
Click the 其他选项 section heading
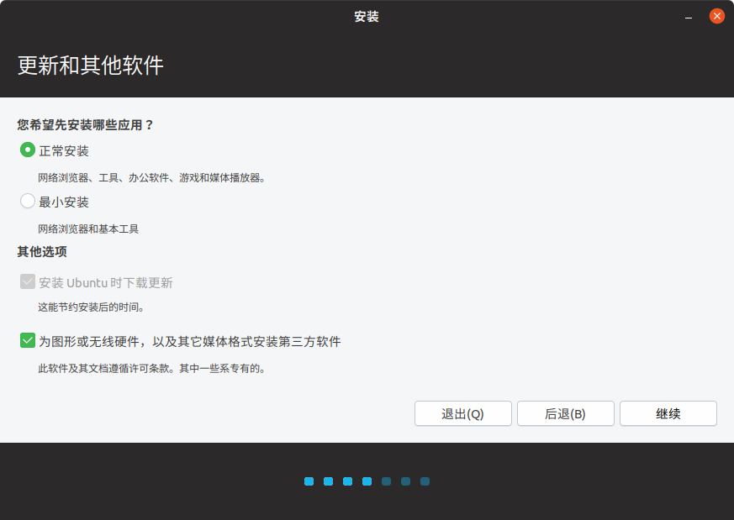pyautogui.click(x=42, y=251)
